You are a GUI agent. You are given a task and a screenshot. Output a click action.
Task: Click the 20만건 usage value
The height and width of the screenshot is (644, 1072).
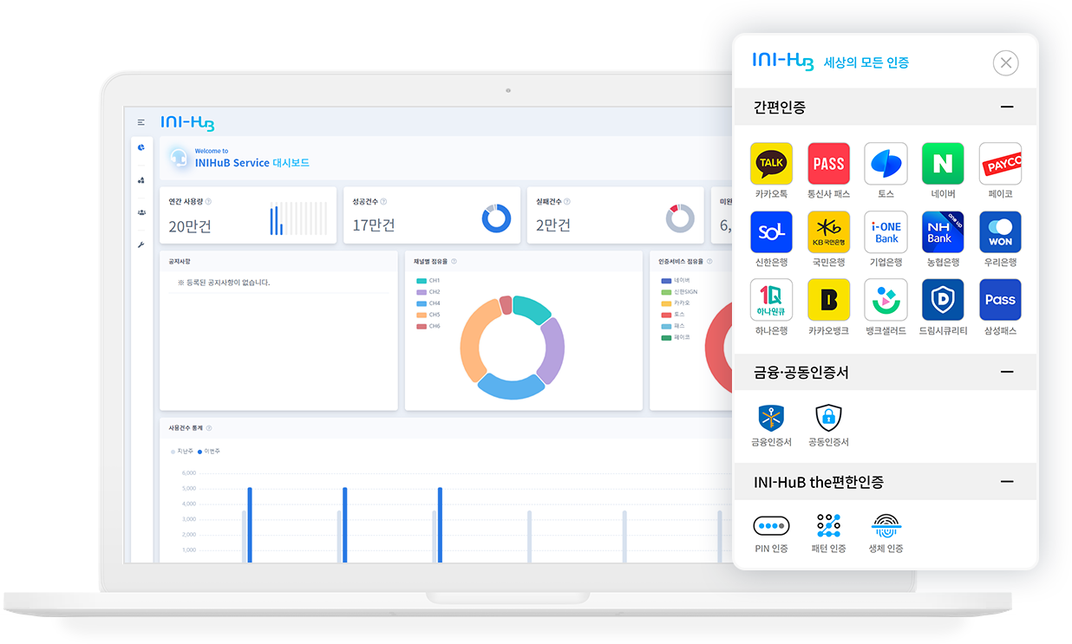(190, 226)
